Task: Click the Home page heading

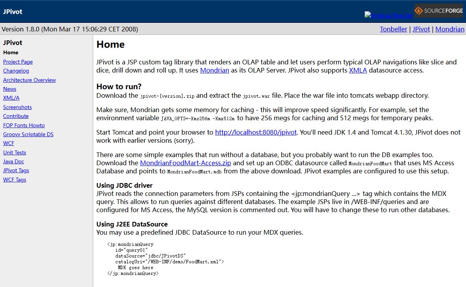Action: click(110, 45)
